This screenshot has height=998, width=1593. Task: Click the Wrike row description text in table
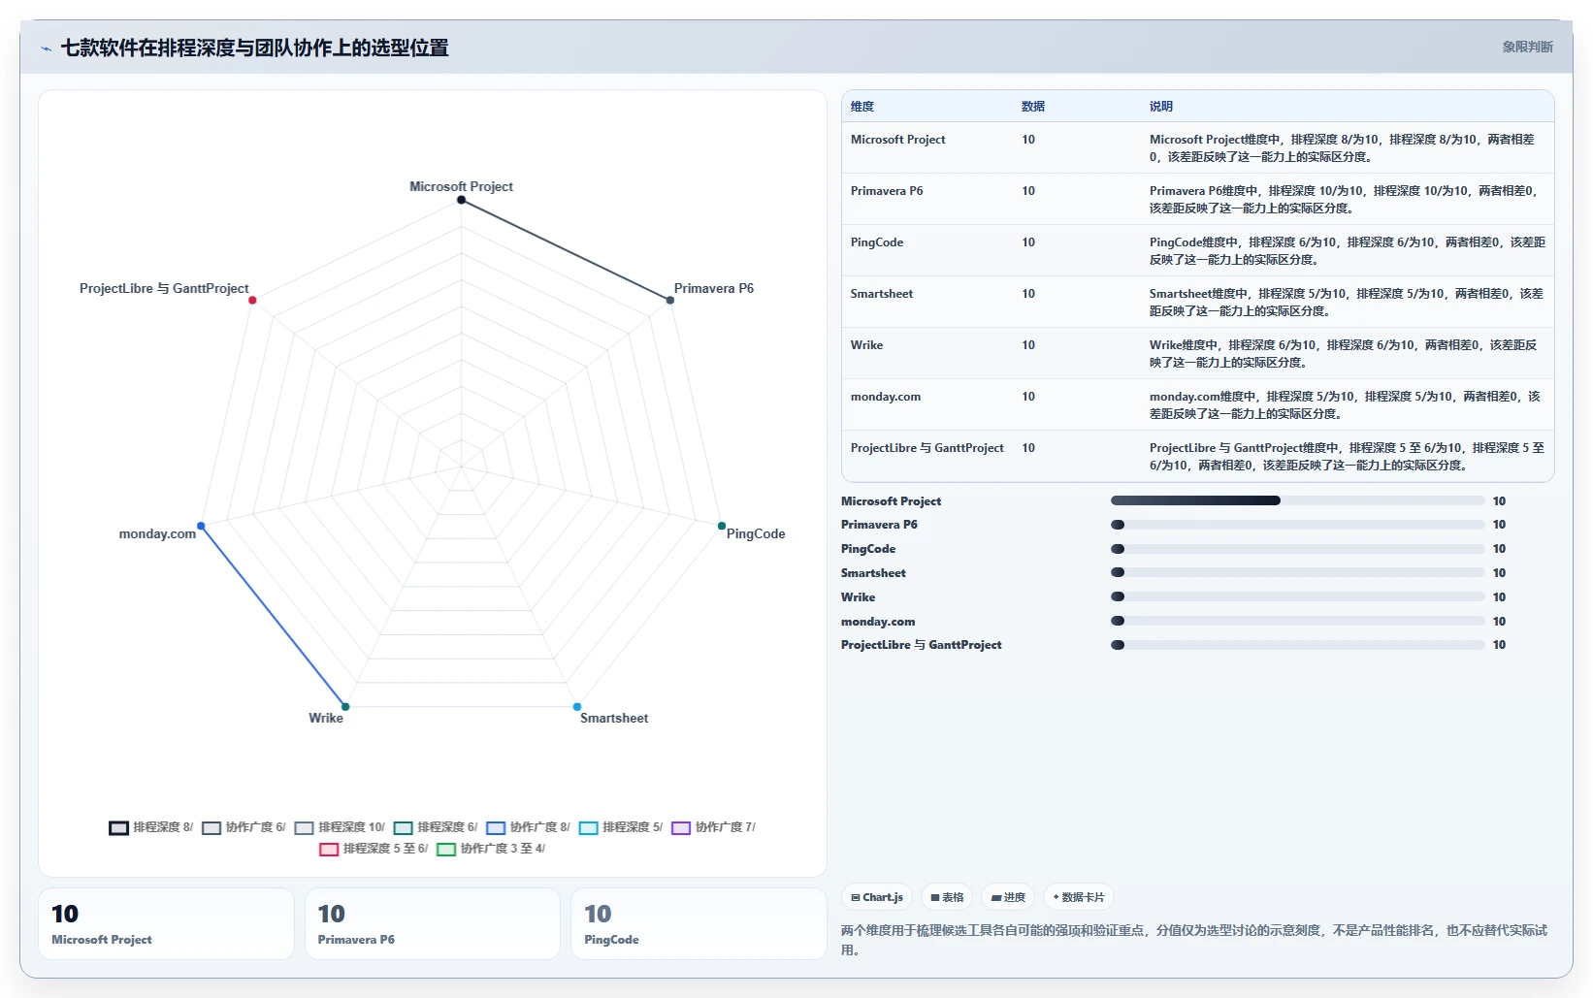(1345, 354)
